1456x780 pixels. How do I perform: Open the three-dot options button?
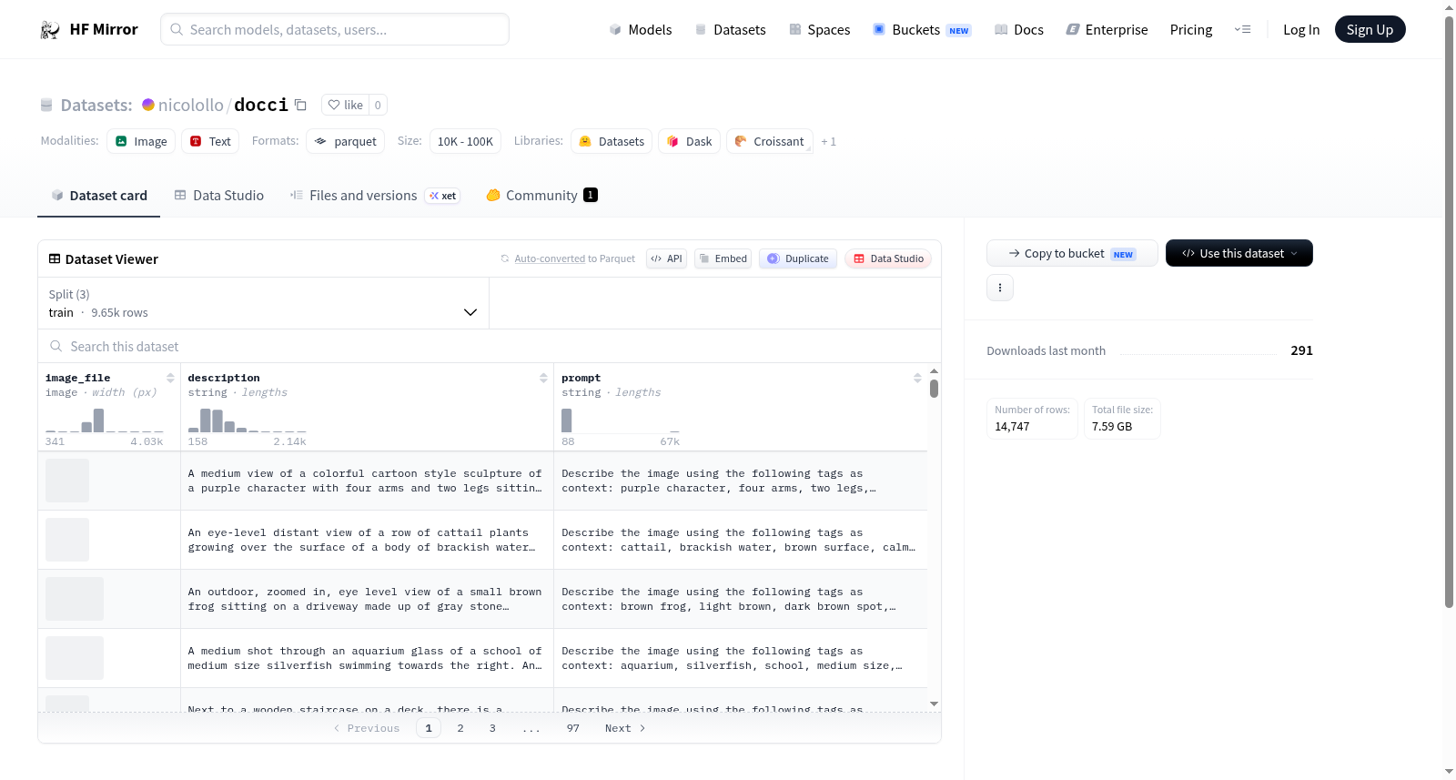tap(1000, 288)
